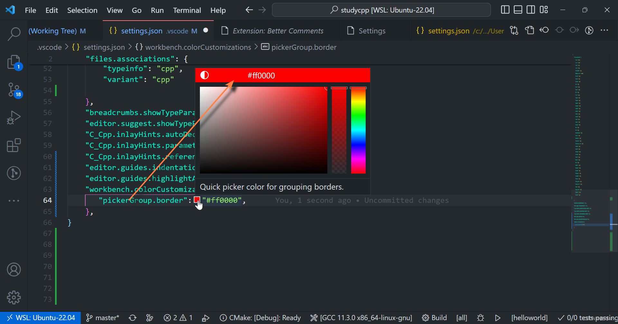Click the #ff0000 color label in picker
This screenshot has width=618, height=324.
pyautogui.click(x=261, y=76)
